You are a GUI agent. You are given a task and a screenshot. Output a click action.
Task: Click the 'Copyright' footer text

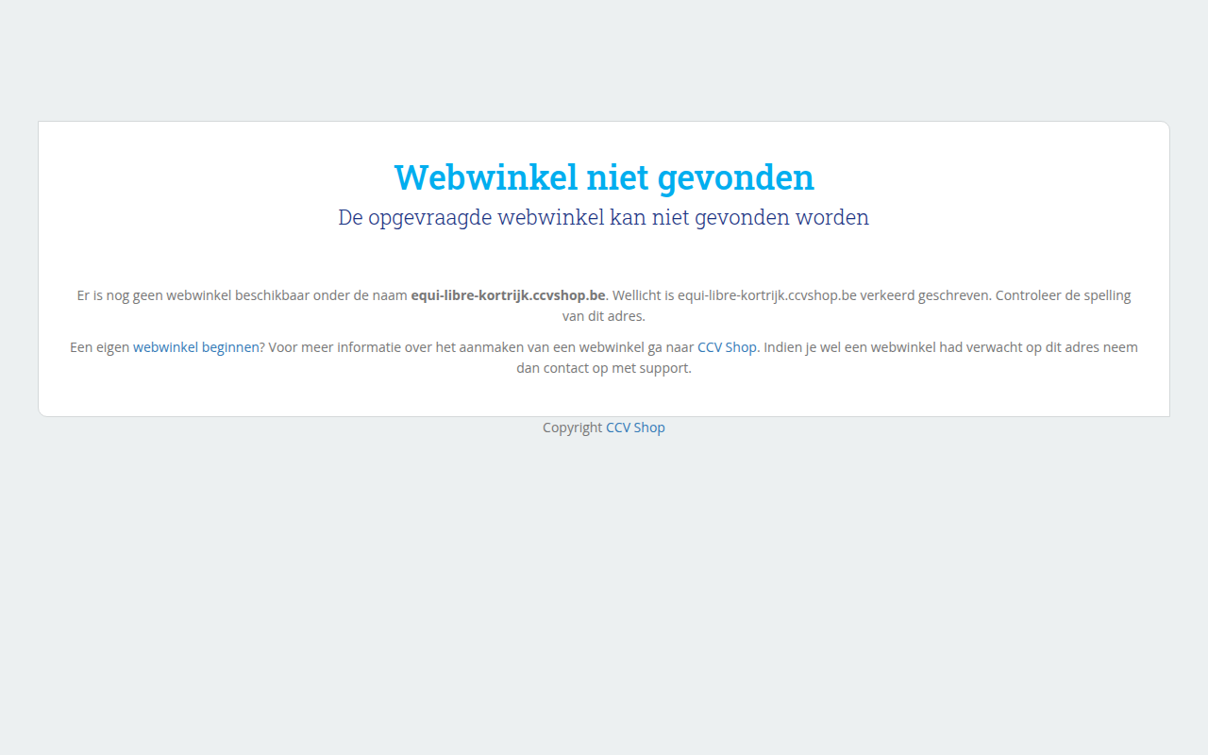tap(572, 428)
